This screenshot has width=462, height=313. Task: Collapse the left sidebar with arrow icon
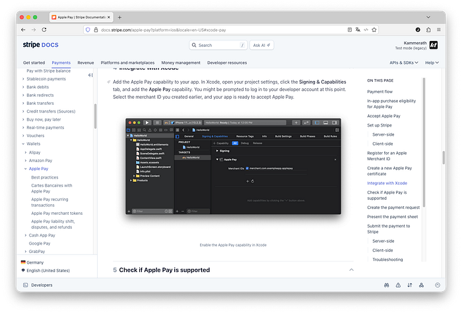(x=90, y=75)
